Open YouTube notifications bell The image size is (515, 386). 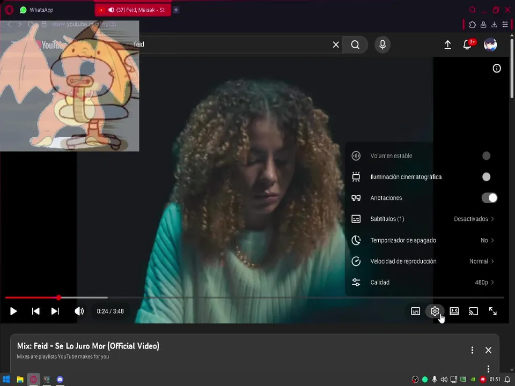tap(467, 44)
